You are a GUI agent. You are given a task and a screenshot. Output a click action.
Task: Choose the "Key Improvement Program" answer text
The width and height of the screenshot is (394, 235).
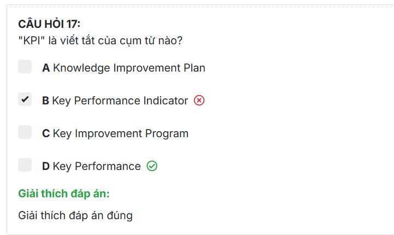(x=120, y=133)
